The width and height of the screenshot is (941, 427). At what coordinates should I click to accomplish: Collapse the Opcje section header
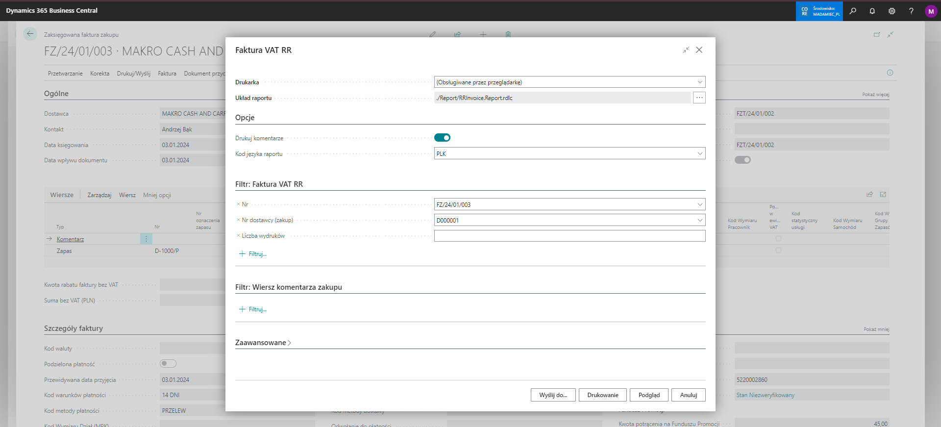point(245,118)
